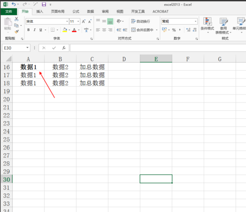Screen dimensions: 246x212
Task: Select row 30 header
Action: 7,179
